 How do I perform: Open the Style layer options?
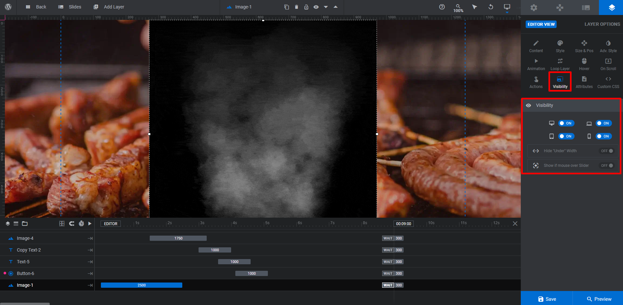coord(560,46)
